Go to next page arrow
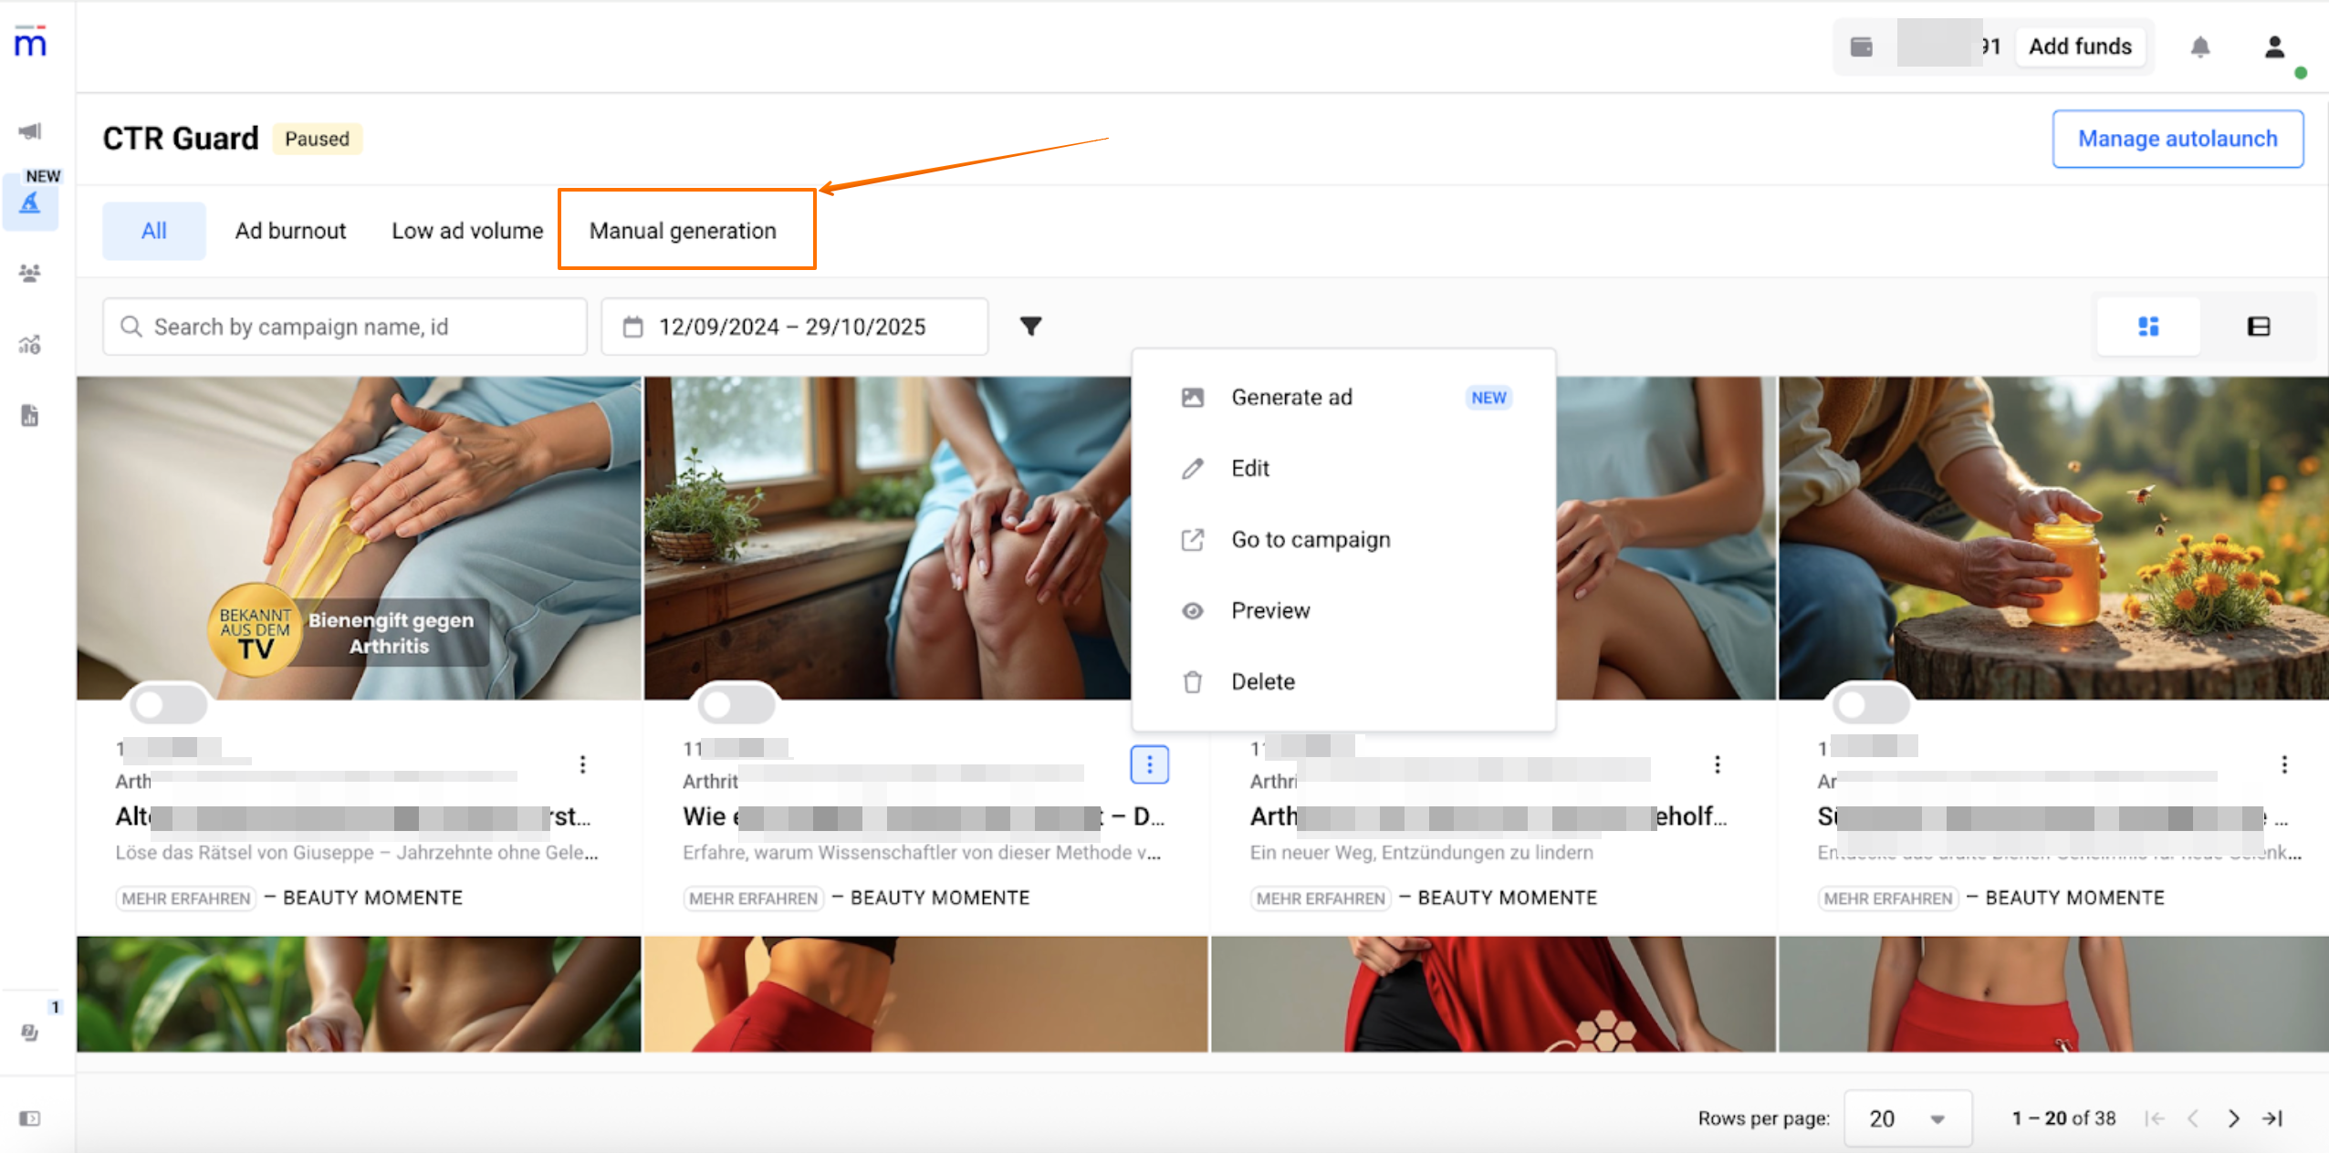Viewport: 2329px width, 1153px height. 2233,1118
